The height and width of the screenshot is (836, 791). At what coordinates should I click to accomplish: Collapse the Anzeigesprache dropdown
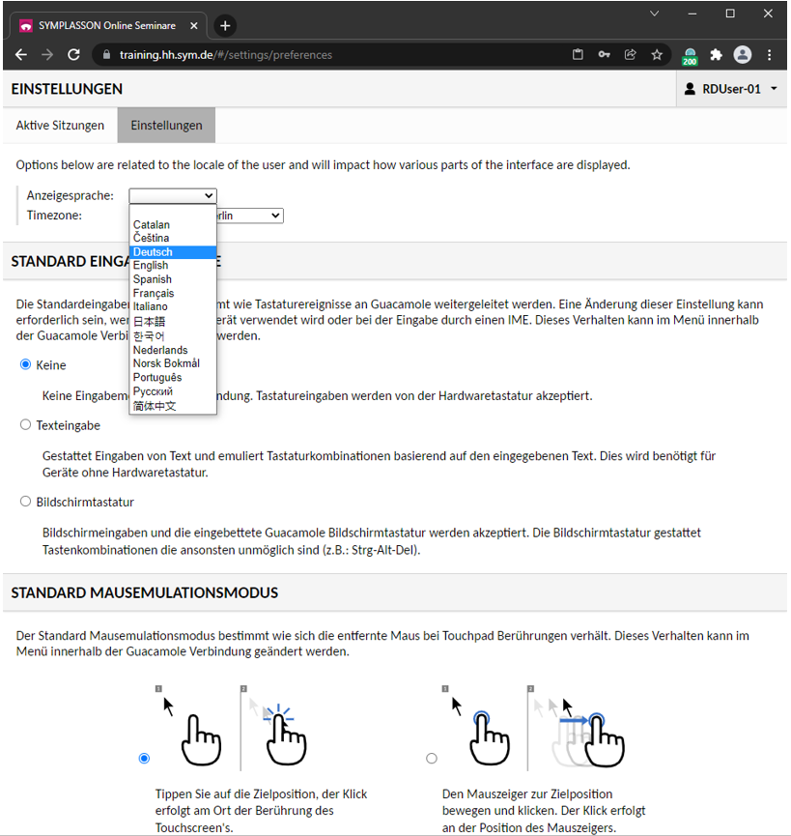[x=173, y=195]
